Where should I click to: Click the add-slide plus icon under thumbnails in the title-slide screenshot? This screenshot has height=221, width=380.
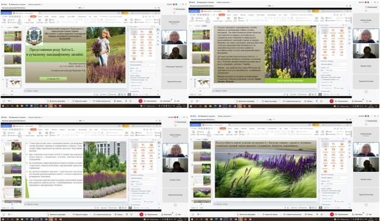(12, 91)
